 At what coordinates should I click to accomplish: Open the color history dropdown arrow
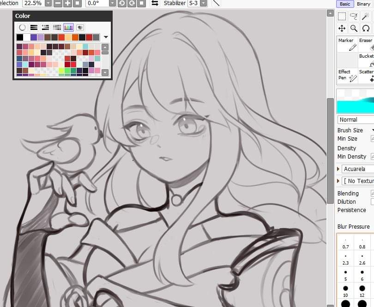pos(106,37)
